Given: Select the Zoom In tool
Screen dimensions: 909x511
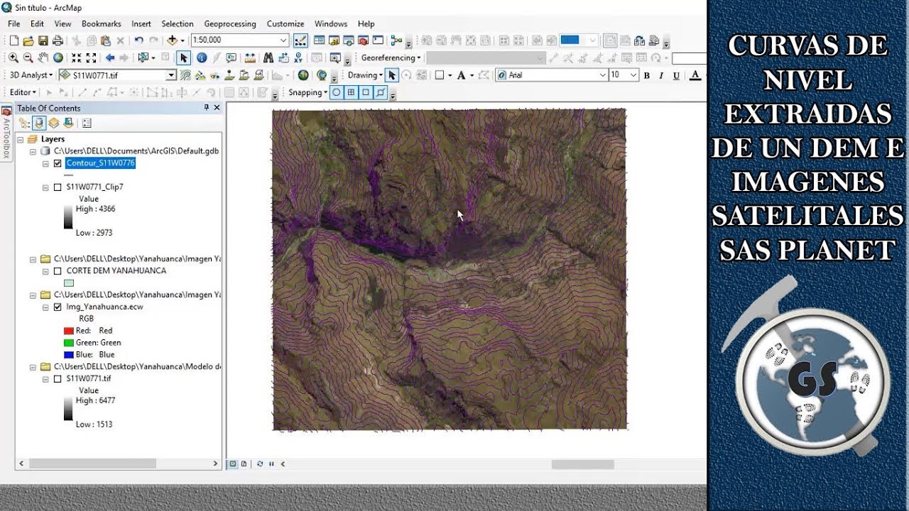Looking at the screenshot, I should pos(13,57).
